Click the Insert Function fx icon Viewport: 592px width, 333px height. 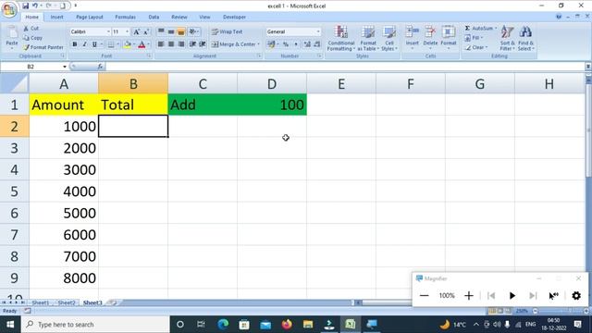[100, 67]
